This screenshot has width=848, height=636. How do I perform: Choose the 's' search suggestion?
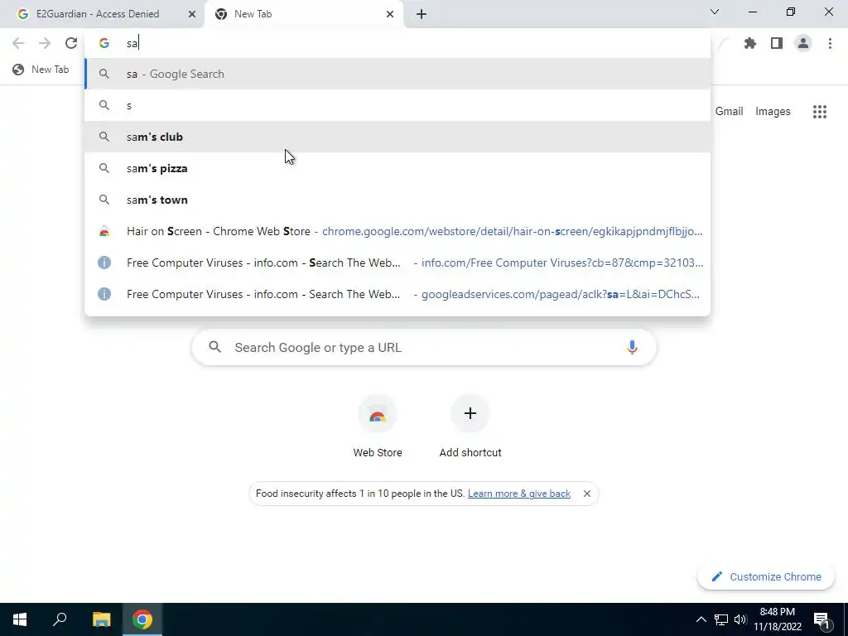tap(397, 105)
